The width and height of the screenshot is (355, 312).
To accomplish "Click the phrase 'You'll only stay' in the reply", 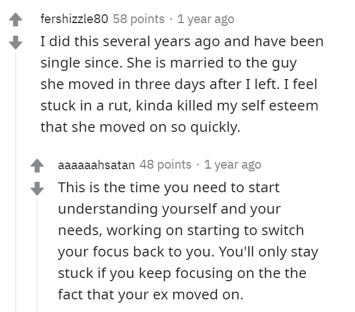I will (268, 252).
